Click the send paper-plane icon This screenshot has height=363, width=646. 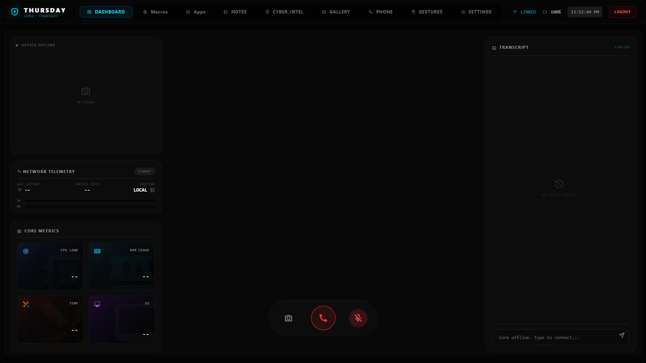pyautogui.click(x=621, y=335)
